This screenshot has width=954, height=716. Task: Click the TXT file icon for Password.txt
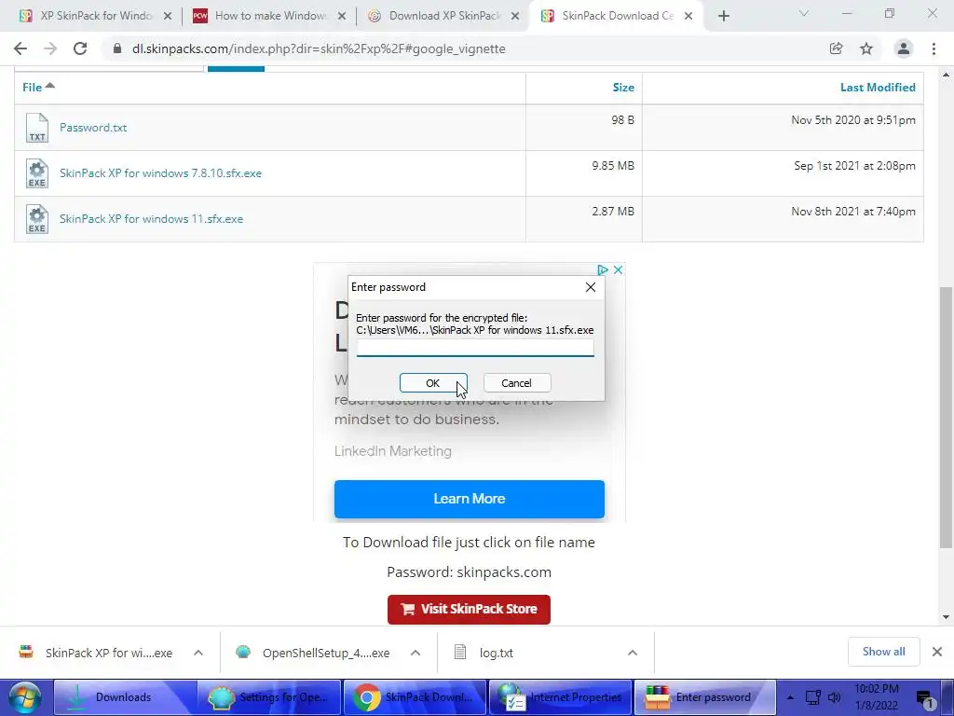37,128
